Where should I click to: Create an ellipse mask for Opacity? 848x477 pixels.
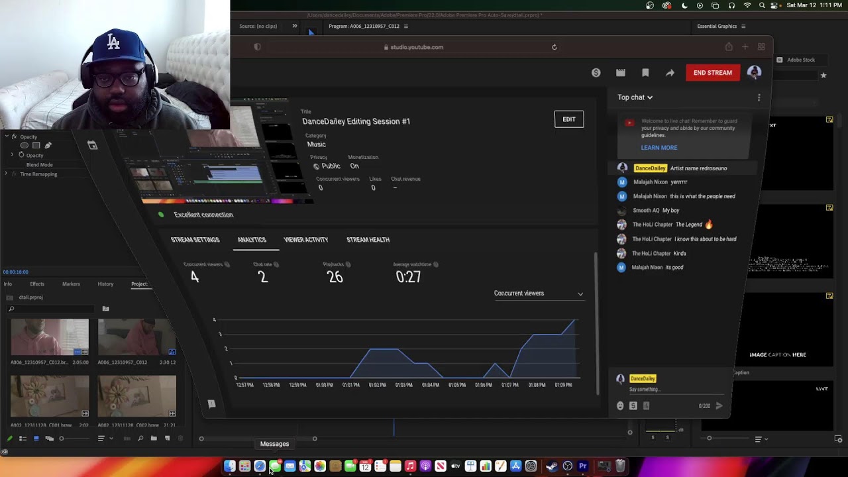[x=25, y=145]
